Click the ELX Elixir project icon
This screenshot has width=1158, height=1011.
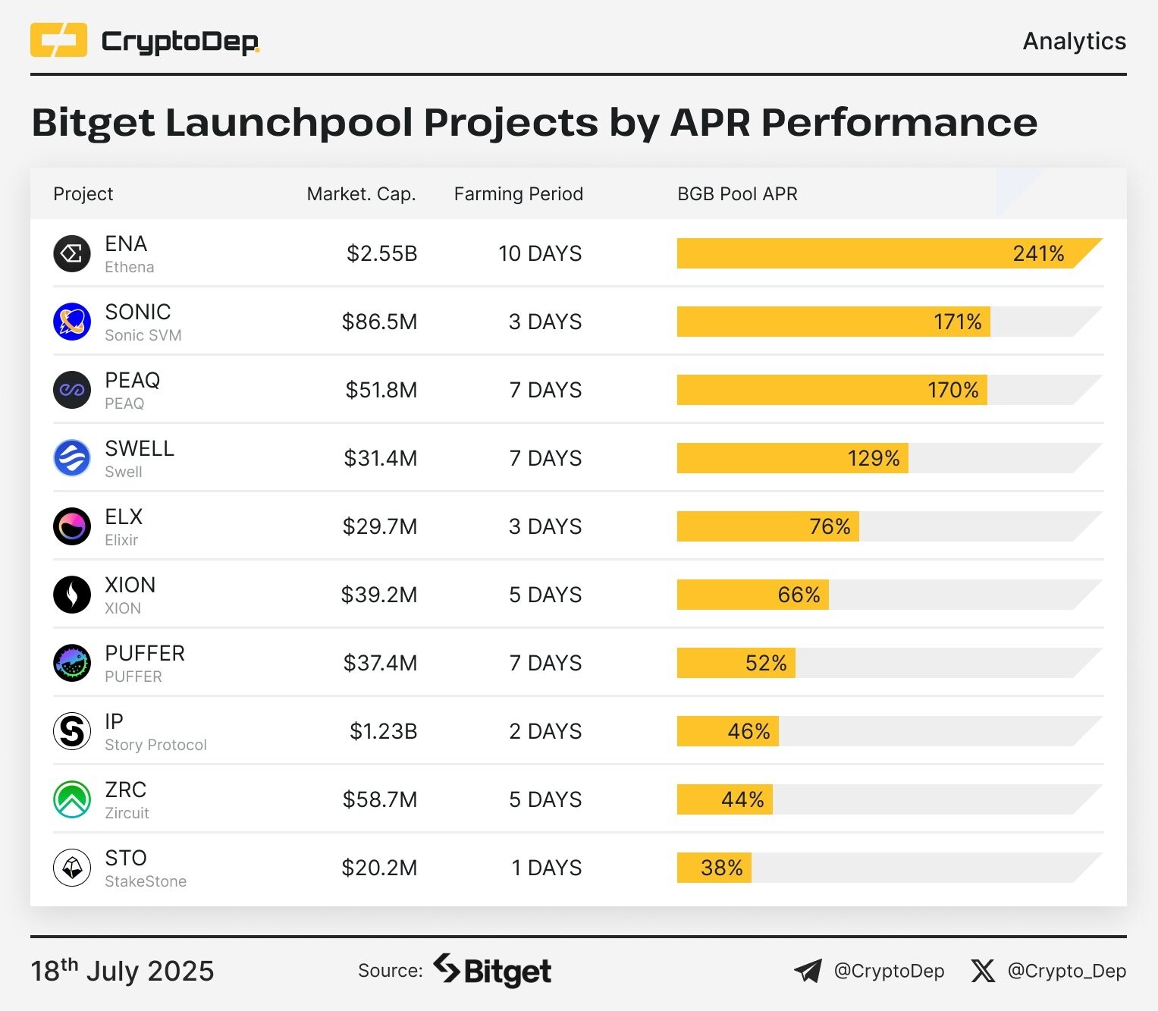[x=72, y=526]
